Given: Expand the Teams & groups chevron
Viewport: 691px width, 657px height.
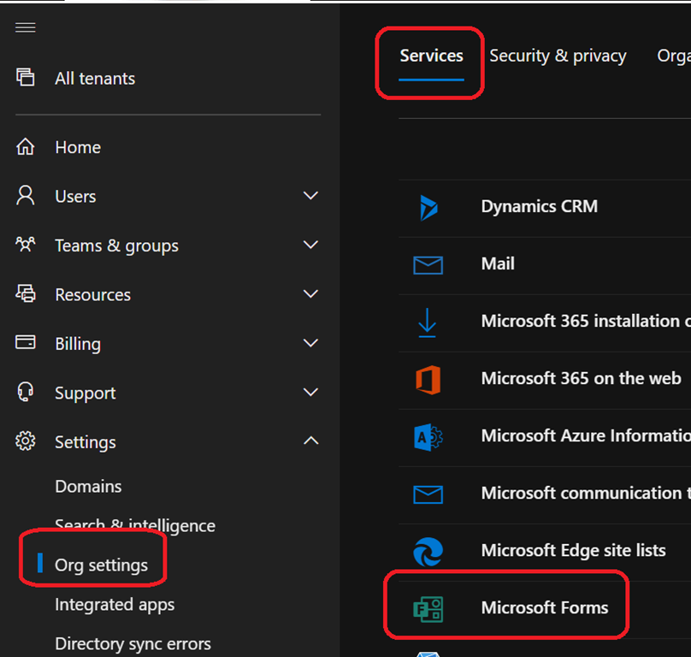Looking at the screenshot, I should (x=310, y=246).
